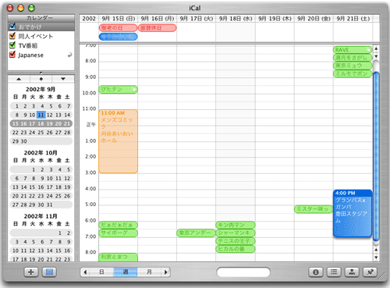The height and width of the screenshot is (288, 390).
Task: Switch to the 日 day view tab
Action: click(101, 272)
